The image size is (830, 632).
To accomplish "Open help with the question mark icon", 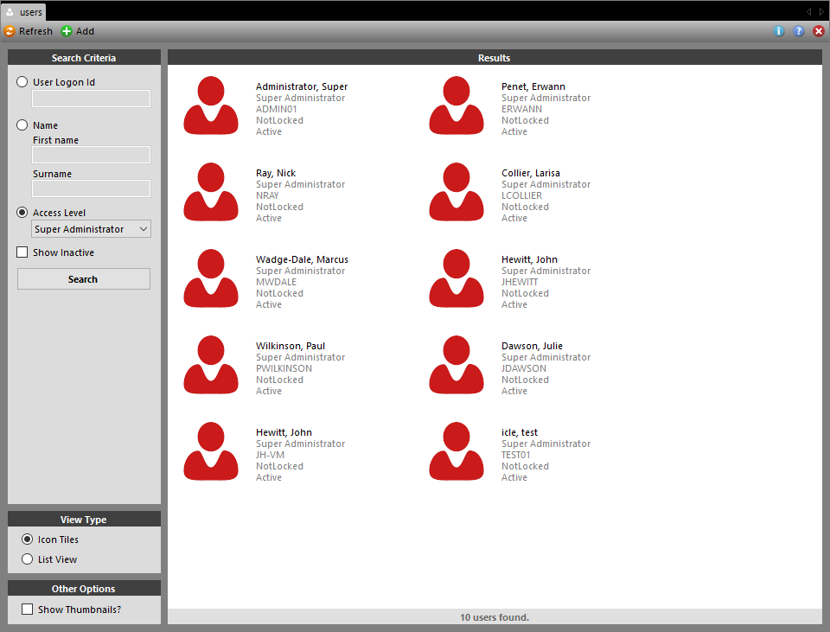I will (799, 31).
